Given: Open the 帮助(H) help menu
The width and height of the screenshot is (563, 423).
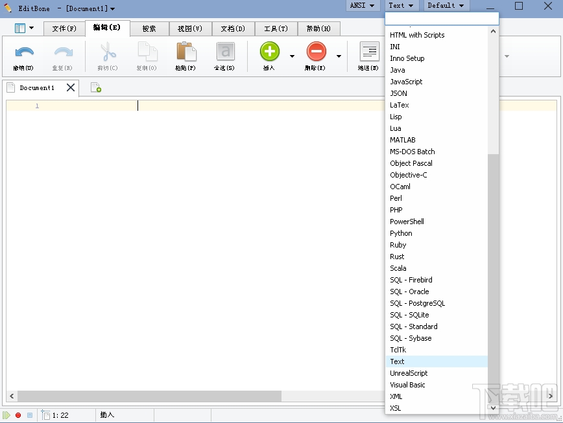Looking at the screenshot, I should 318,29.
